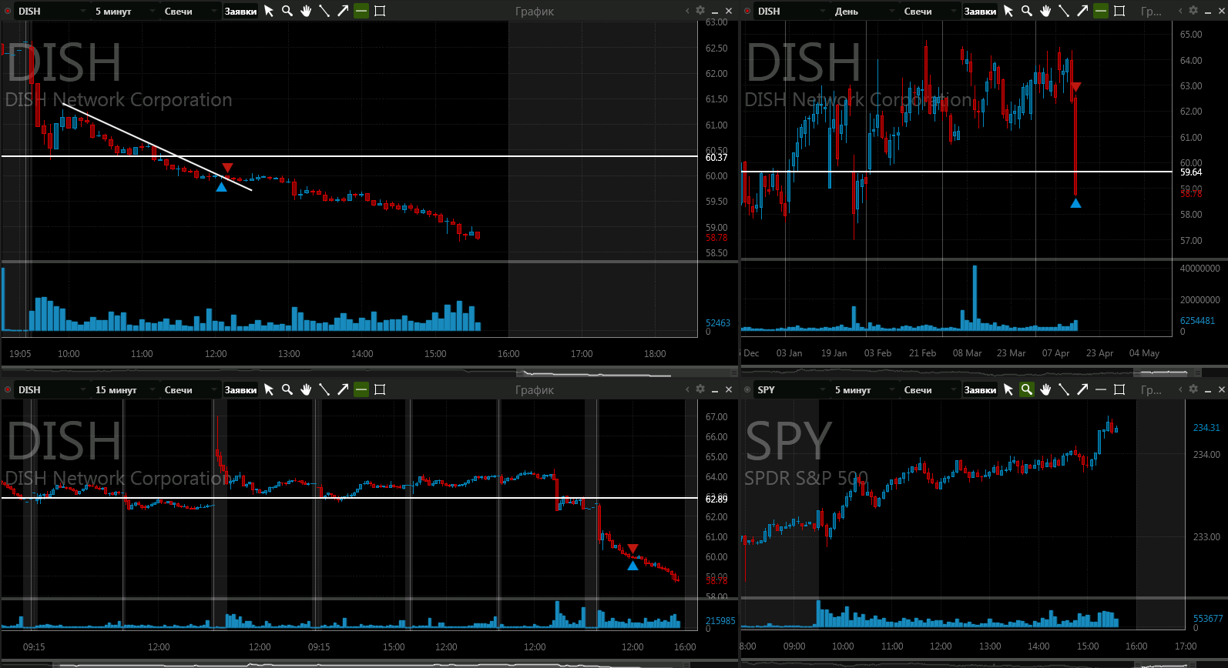
Task: Select the rectangle tool in the SPY chart
Action: tap(1119, 389)
